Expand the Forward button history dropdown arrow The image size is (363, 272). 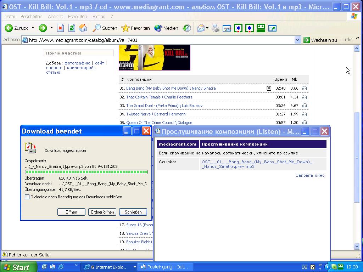51,28
